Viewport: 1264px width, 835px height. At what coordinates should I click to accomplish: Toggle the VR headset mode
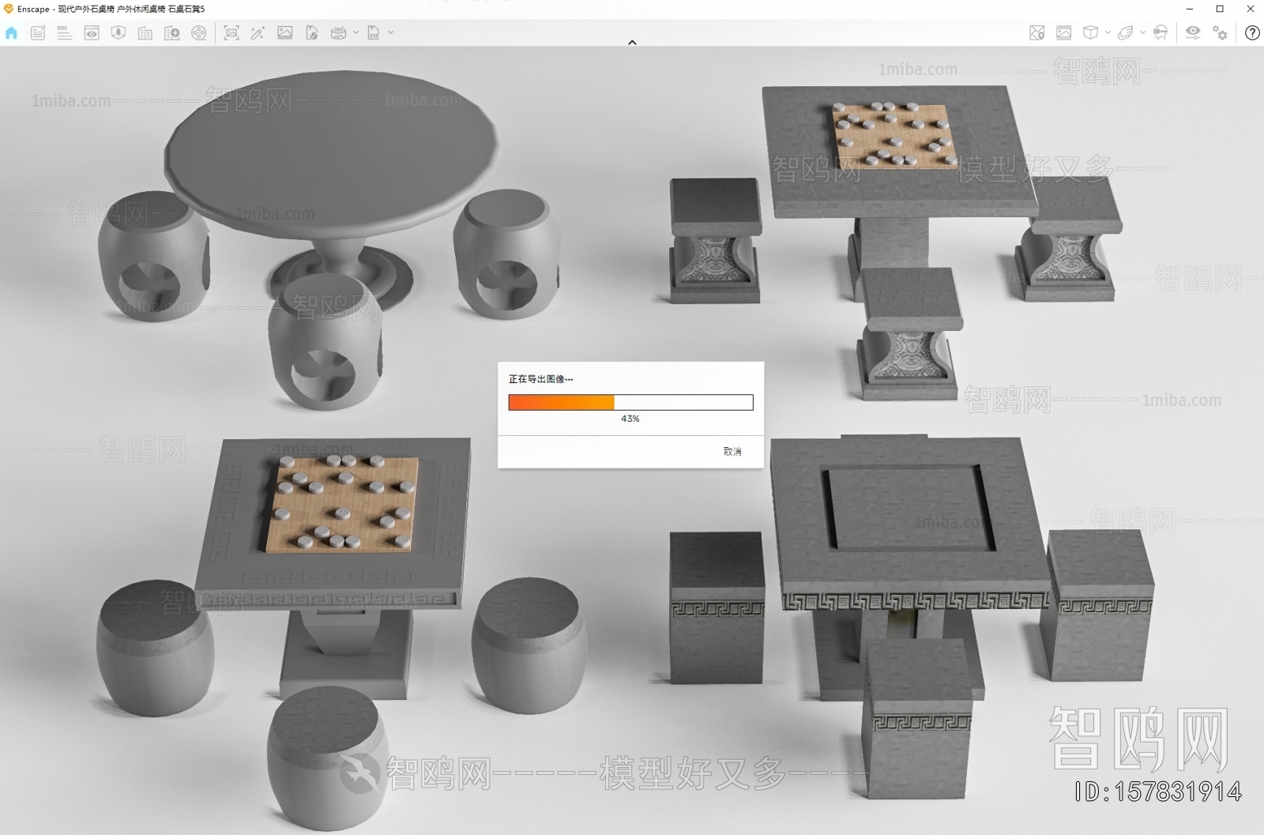coord(1161,32)
